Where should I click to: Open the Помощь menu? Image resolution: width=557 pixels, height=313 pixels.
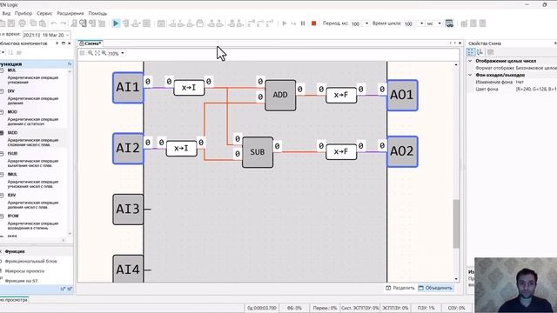(97, 14)
